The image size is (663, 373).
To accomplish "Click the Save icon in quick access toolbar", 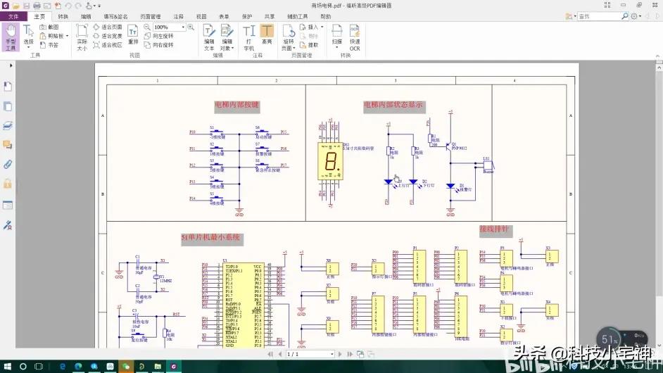I will (26, 6).
